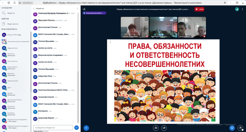Toggle audio with the speaker icon
Image resolution: width=246 pixels, height=132 pixels.
(156, 127)
